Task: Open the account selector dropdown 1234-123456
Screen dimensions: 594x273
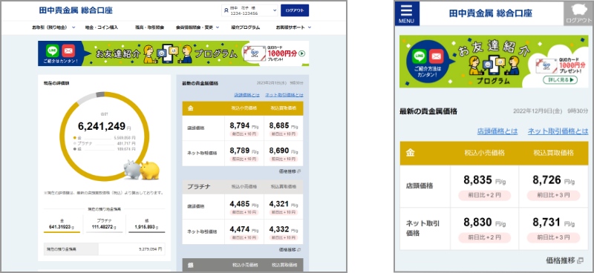Action: pyautogui.click(x=250, y=10)
